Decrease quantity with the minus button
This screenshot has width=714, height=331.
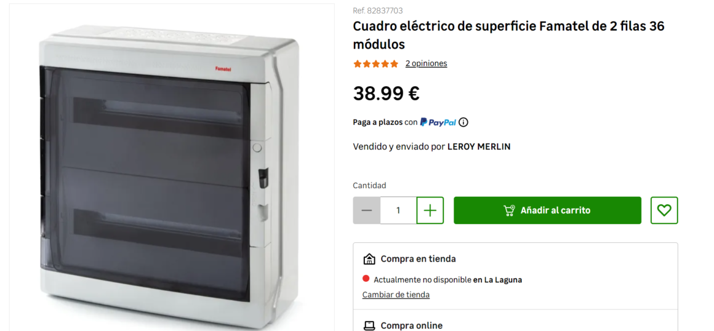tap(367, 210)
